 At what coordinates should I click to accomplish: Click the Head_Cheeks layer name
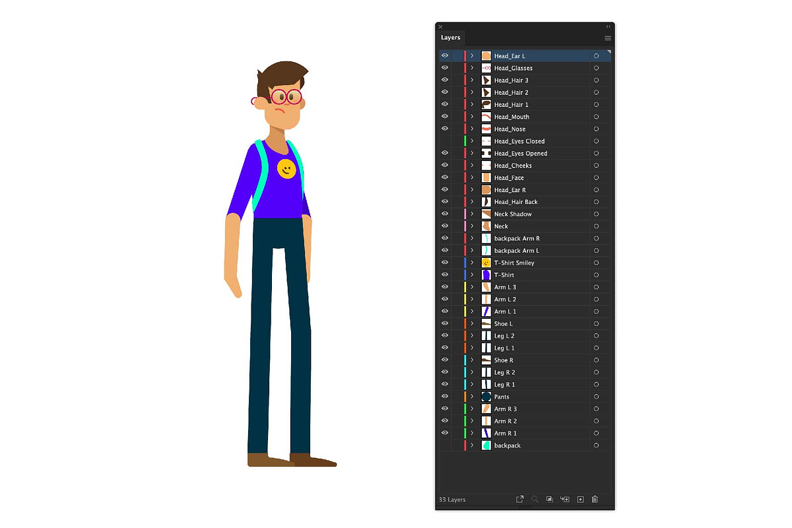(x=513, y=166)
